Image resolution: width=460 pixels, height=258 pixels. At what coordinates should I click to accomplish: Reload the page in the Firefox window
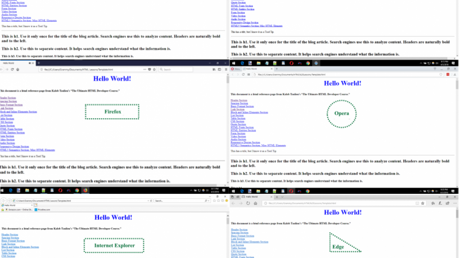(12, 69)
